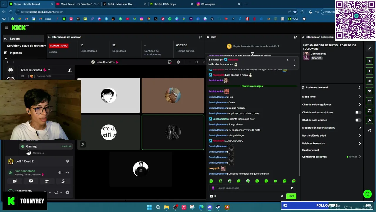Select the foto de perfil participant tile

click(x=109, y=132)
